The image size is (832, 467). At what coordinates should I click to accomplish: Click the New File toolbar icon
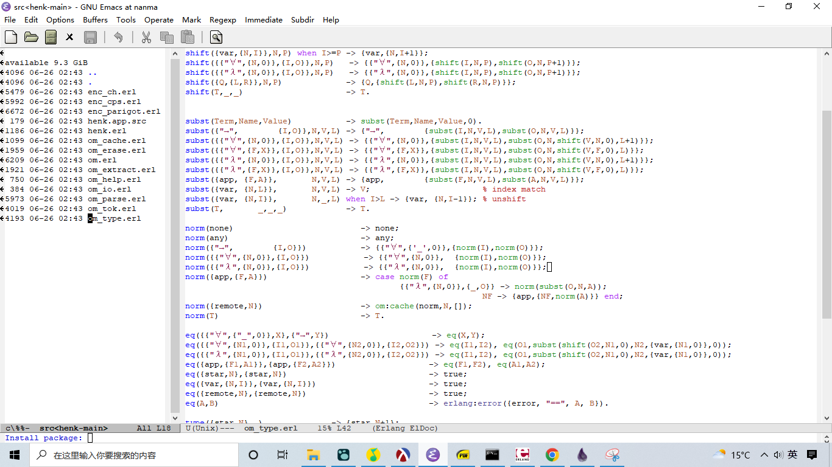(10, 38)
